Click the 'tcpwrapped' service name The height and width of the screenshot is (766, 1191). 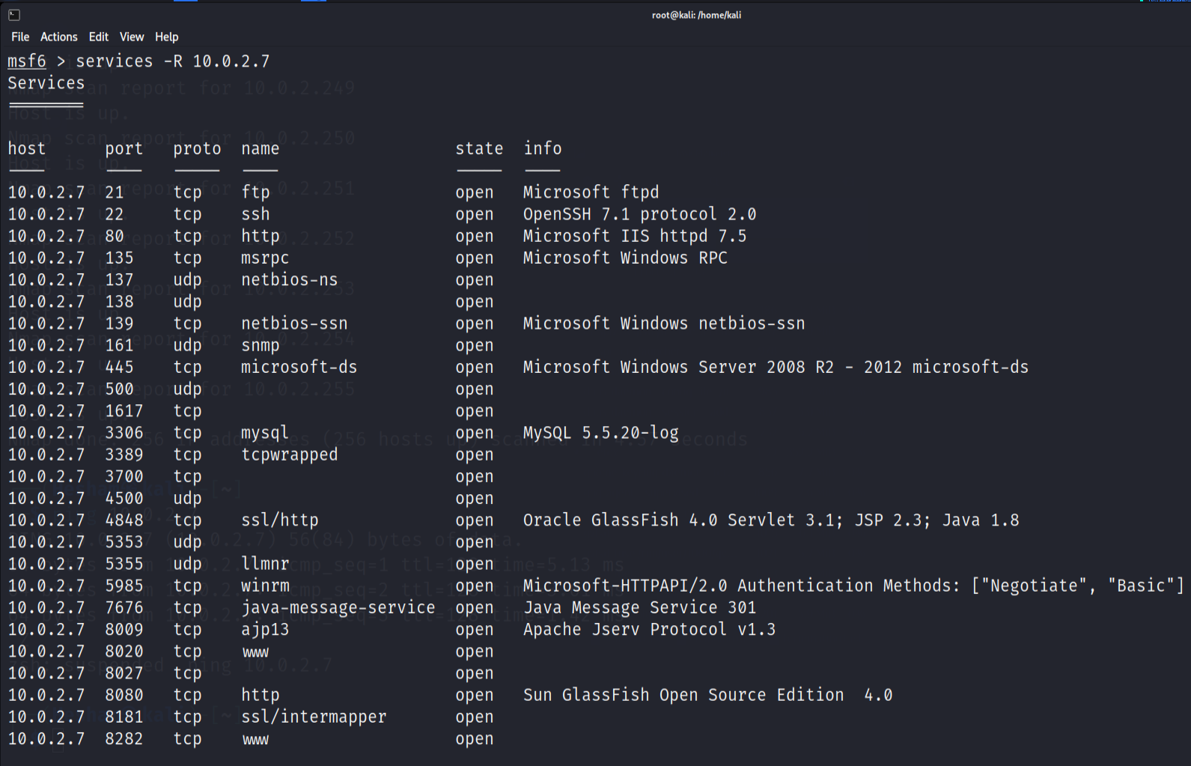pyautogui.click(x=290, y=455)
